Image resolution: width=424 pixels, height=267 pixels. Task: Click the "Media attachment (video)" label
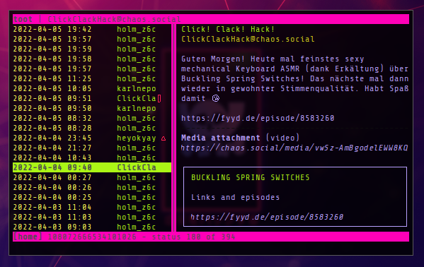point(240,138)
